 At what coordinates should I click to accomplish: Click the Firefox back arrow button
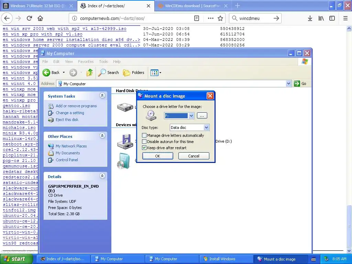coord(7,18)
